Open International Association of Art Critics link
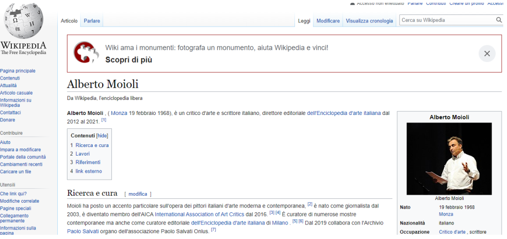The image size is (507, 239). [200, 214]
